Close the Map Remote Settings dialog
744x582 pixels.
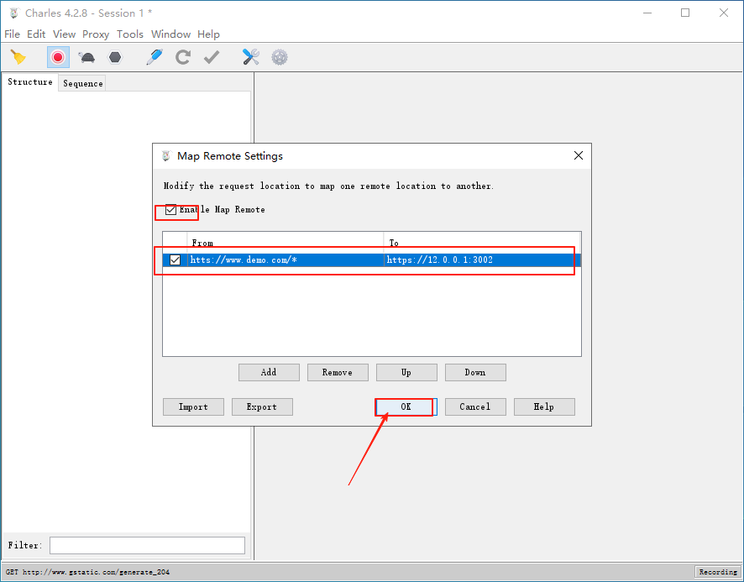tap(579, 155)
